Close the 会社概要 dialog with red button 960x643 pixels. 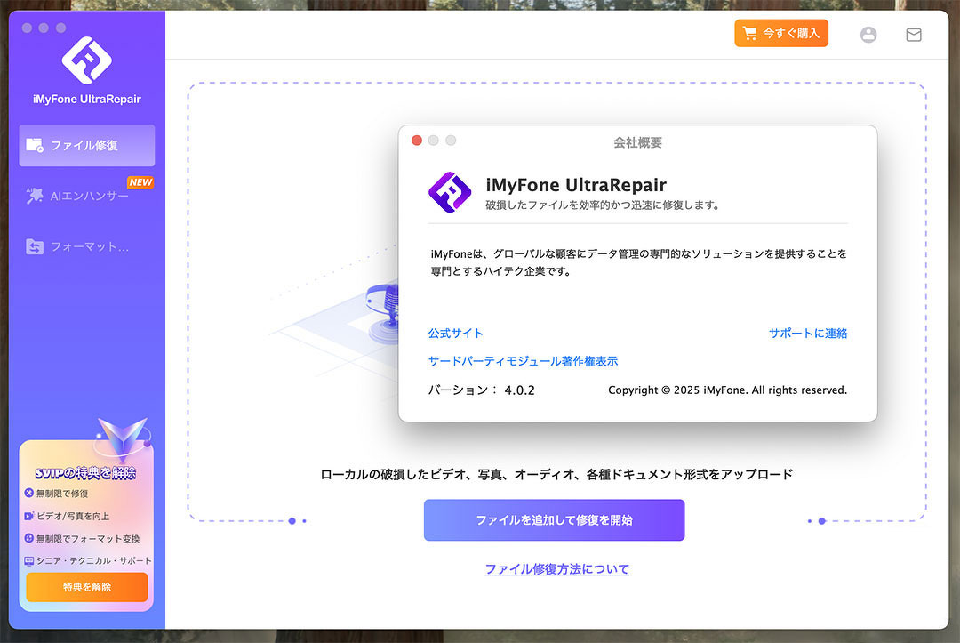417,141
